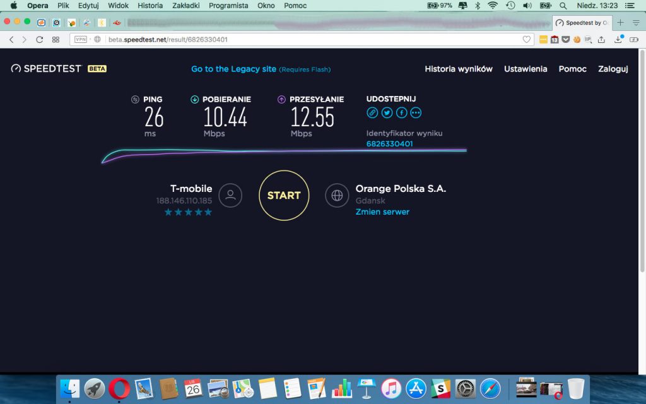Share result on Twitter
The image size is (646, 404).
point(387,112)
